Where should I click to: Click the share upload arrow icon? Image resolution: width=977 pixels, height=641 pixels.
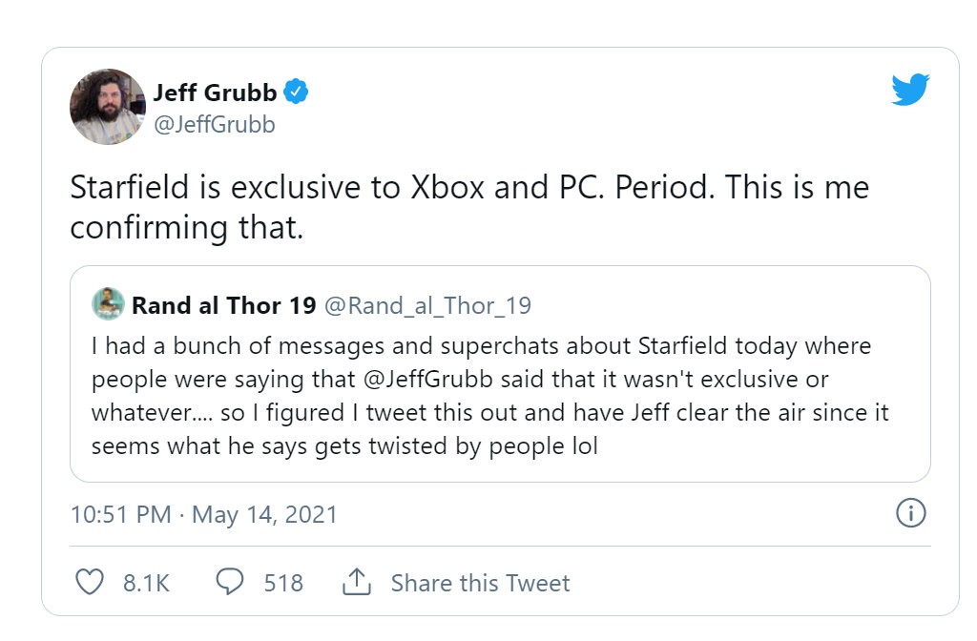click(357, 582)
